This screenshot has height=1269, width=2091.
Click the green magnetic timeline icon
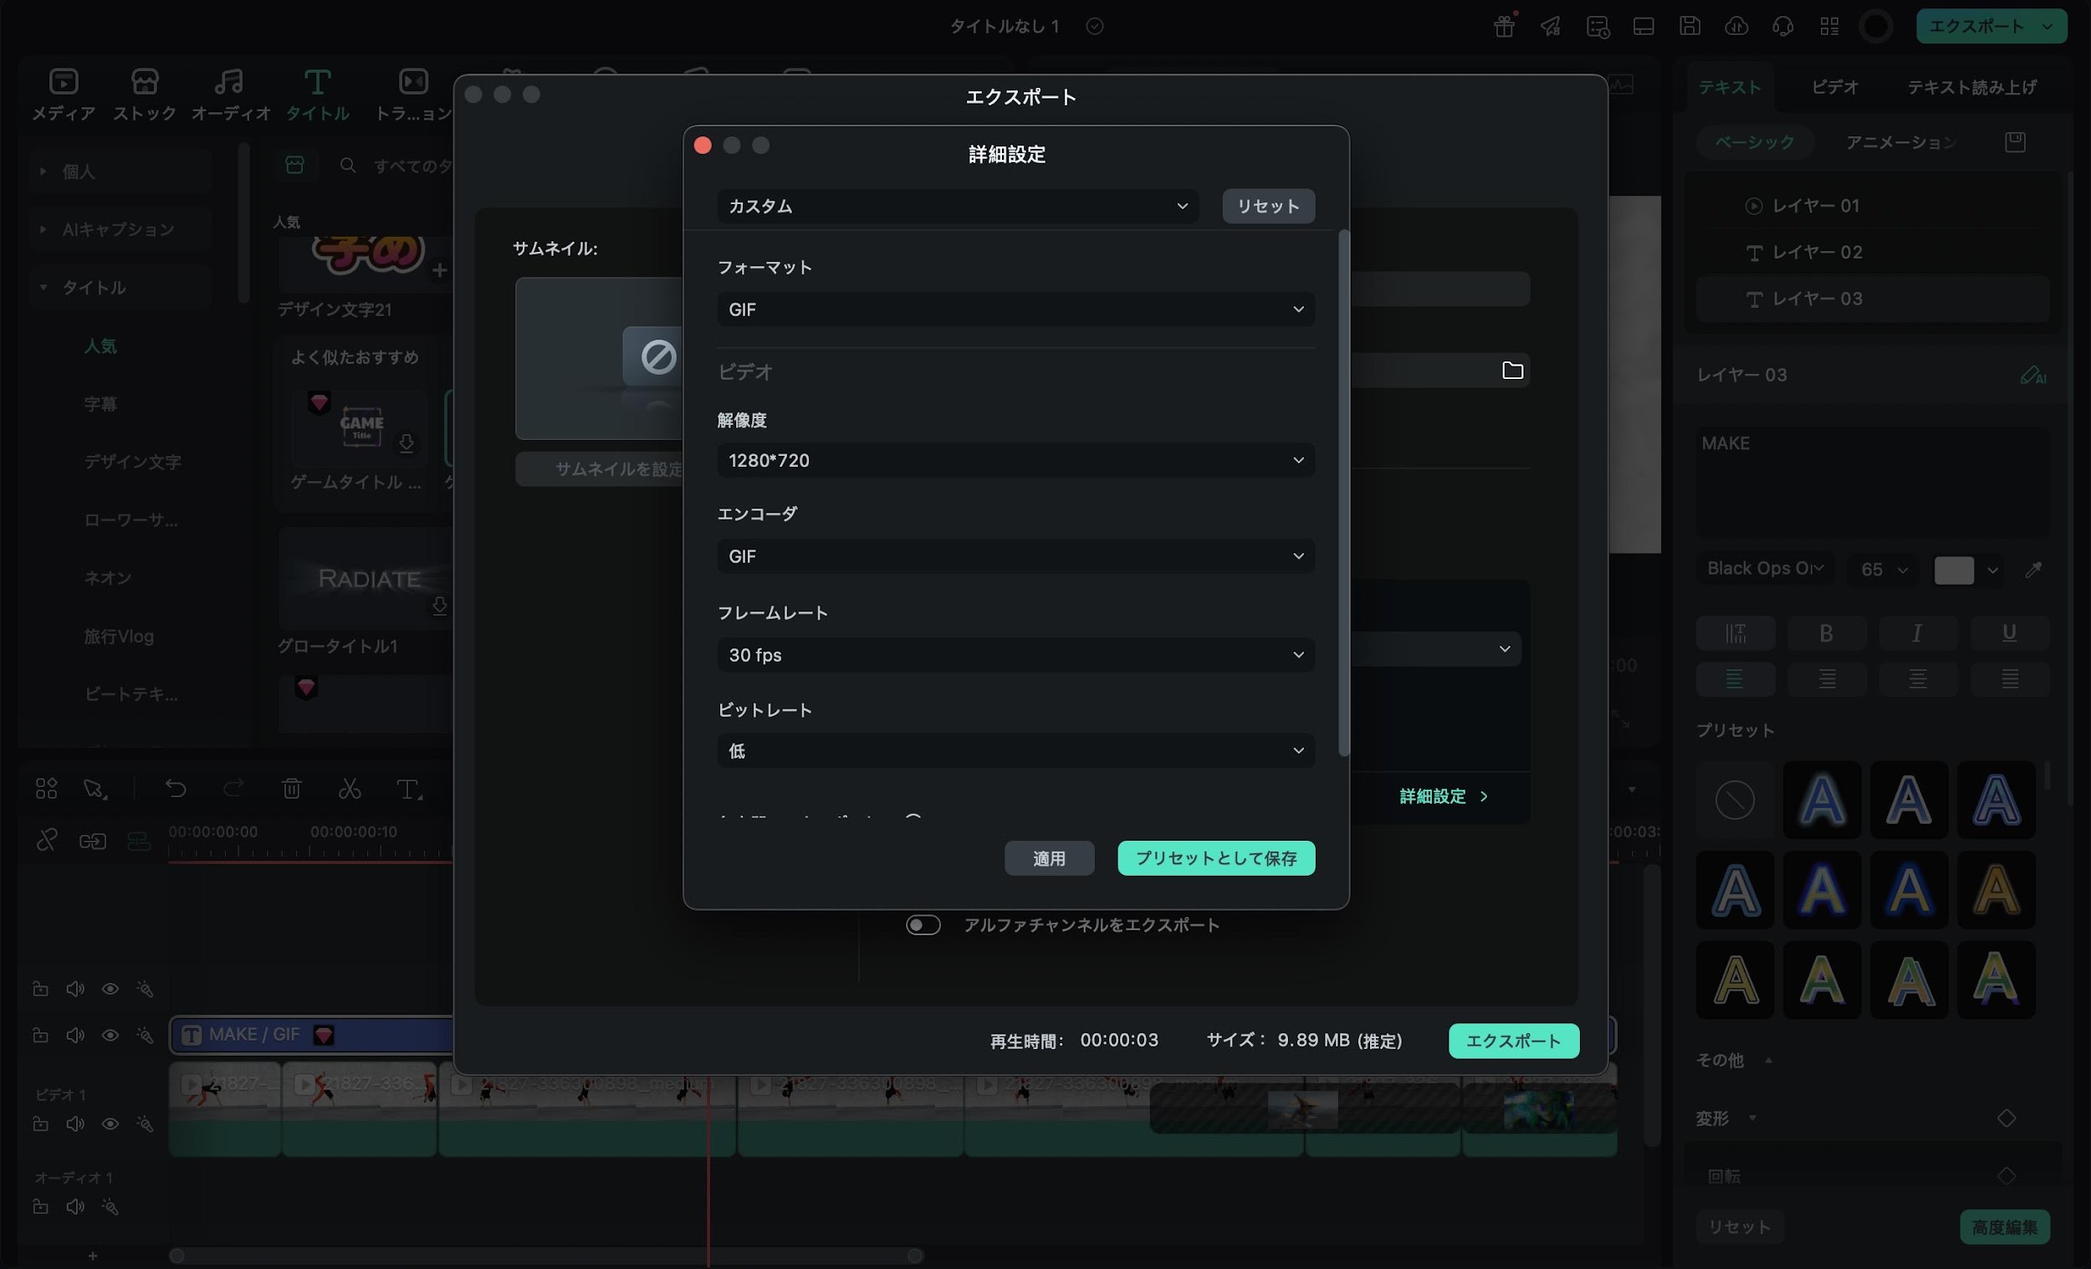point(138,841)
